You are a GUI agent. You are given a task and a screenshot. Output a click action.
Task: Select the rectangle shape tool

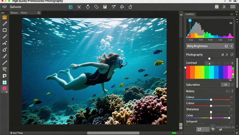pos(4,30)
